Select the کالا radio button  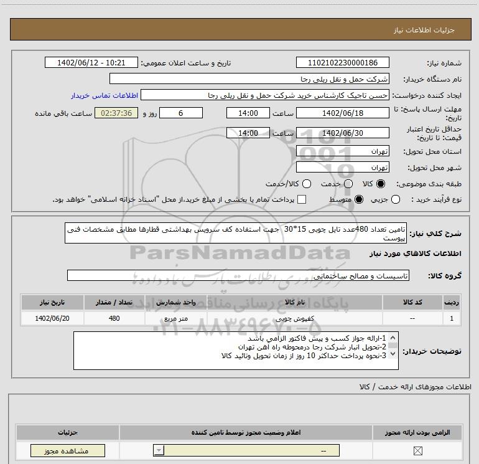[x=381, y=184]
